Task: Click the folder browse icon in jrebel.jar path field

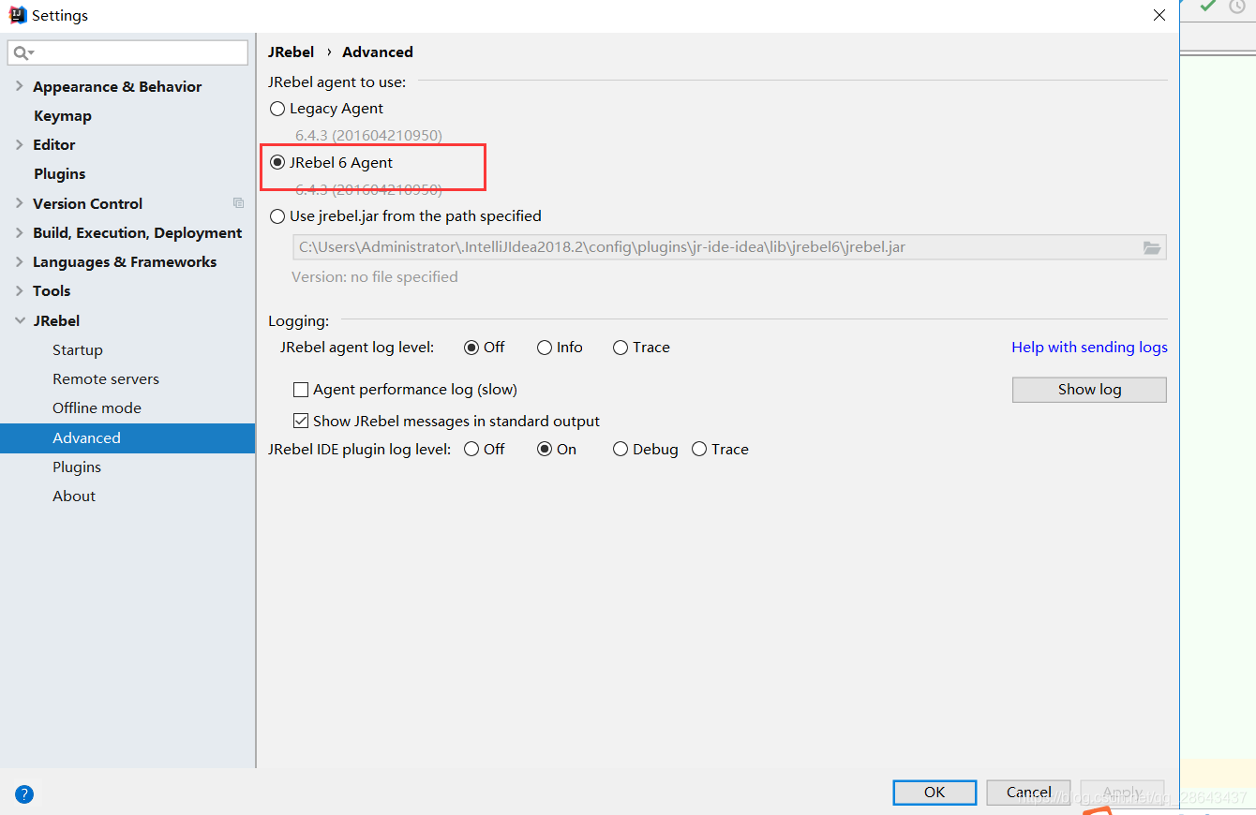Action: click(x=1152, y=247)
